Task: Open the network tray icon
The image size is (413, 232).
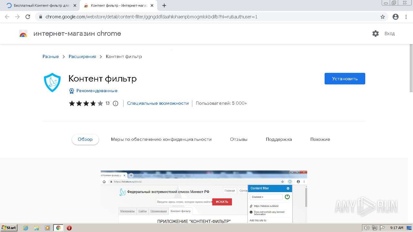Action: click(374, 228)
